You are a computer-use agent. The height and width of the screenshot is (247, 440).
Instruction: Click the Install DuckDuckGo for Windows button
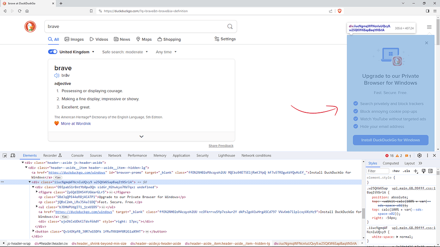pyautogui.click(x=390, y=140)
